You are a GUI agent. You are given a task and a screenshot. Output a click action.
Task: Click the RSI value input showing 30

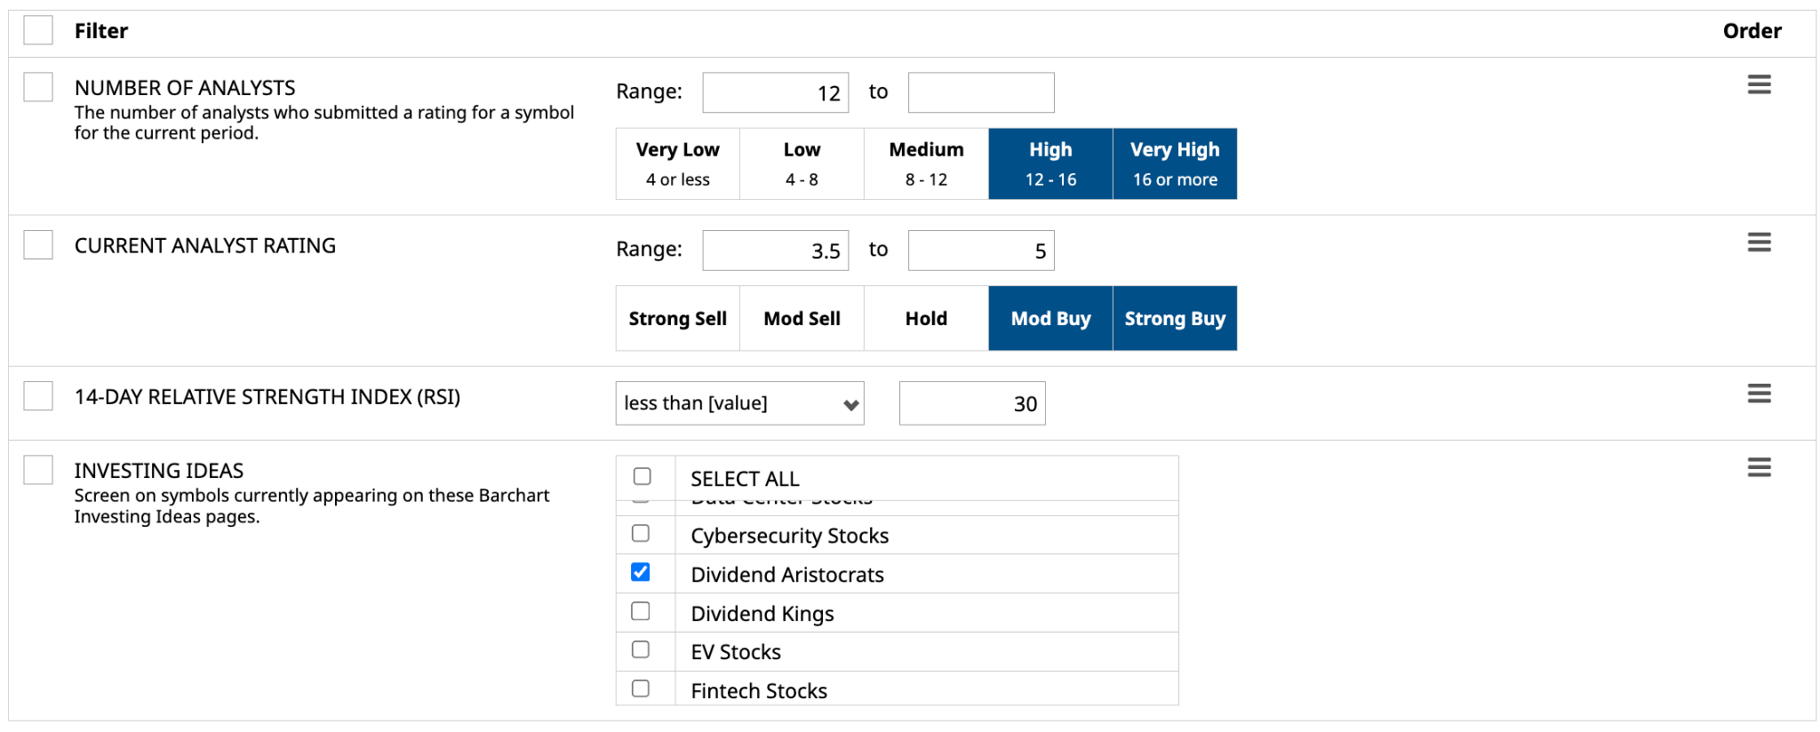click(x=971, y=403)
